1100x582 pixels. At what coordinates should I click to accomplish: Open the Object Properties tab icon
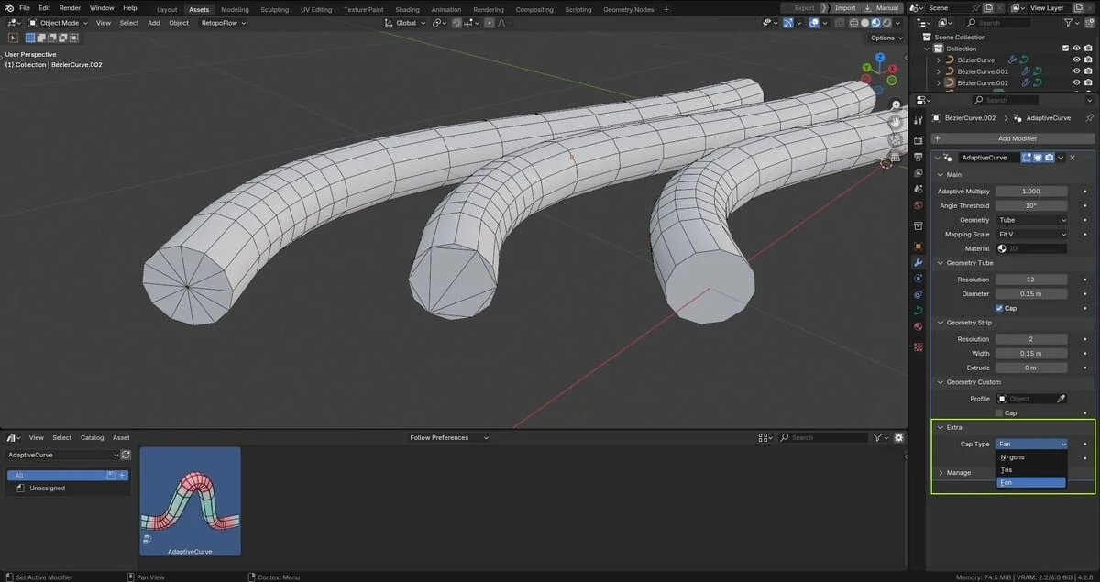click(x=918, y=247)
